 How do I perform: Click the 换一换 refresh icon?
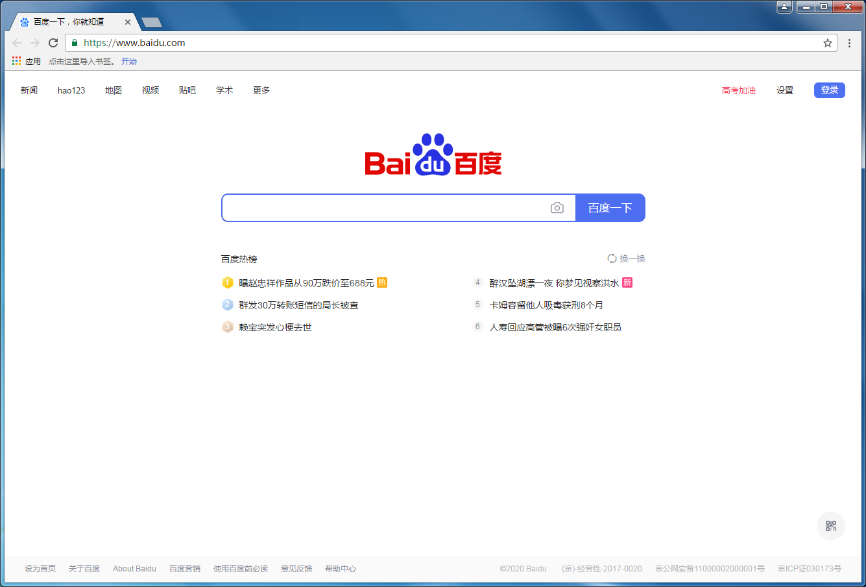[x=612, y=258]
